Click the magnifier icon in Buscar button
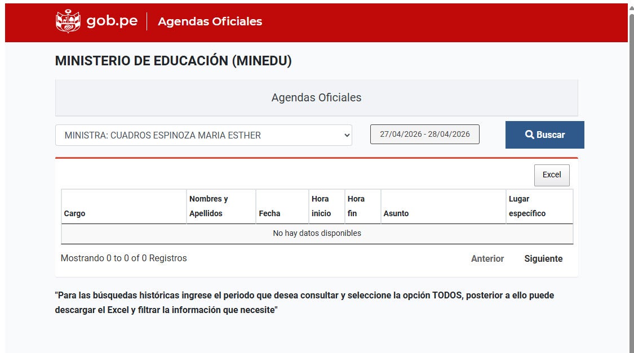Screen dimensions: 634x353 point(529,135)
